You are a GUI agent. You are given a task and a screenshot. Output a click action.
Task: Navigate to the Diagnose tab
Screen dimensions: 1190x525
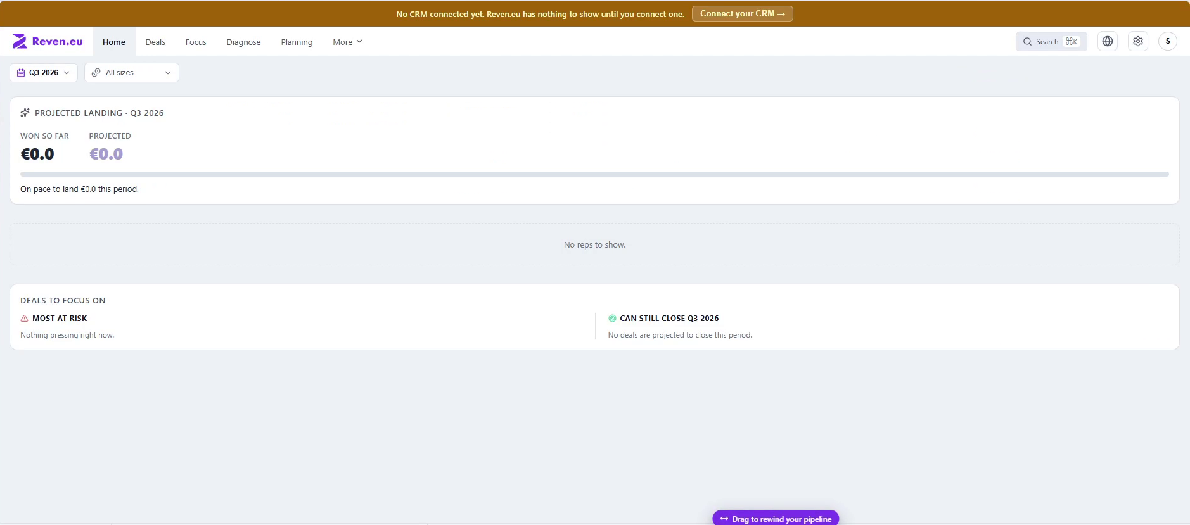(x=243, y=42)
